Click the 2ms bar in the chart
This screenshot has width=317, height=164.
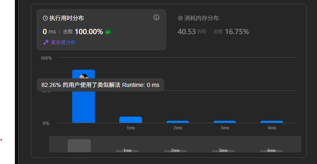(x=178, y=122)
